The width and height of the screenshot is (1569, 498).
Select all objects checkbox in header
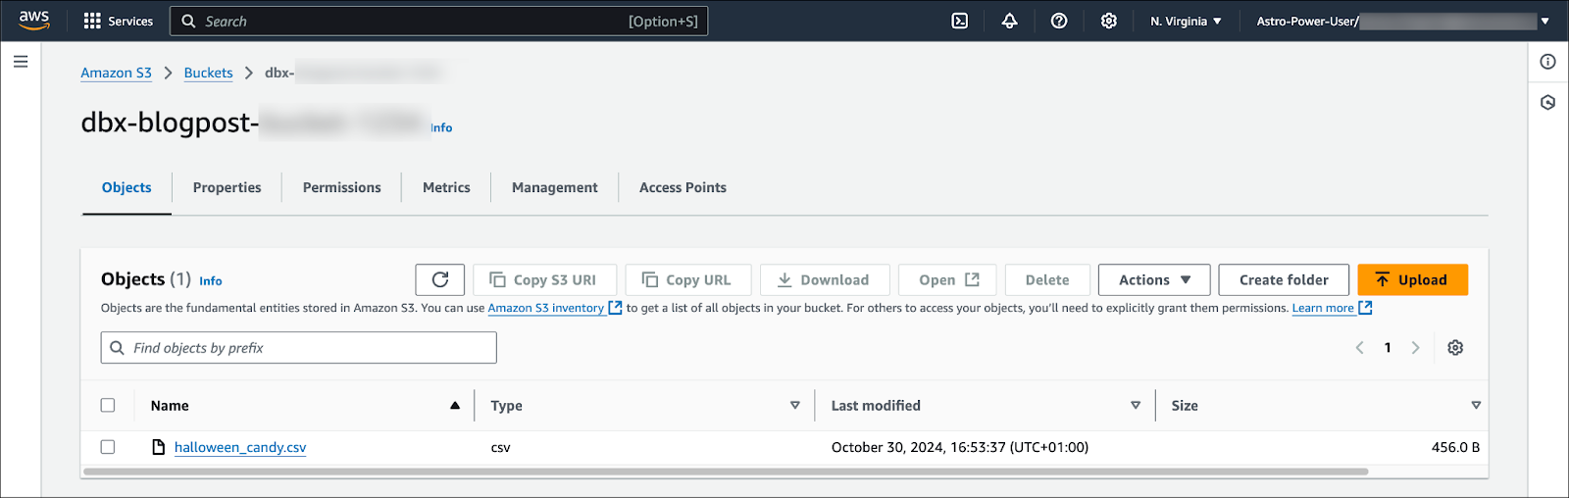[108, 405]
